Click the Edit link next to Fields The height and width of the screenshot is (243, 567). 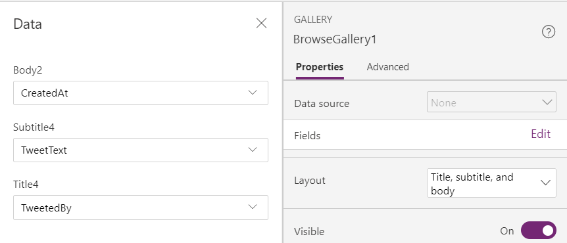[541, 134]
